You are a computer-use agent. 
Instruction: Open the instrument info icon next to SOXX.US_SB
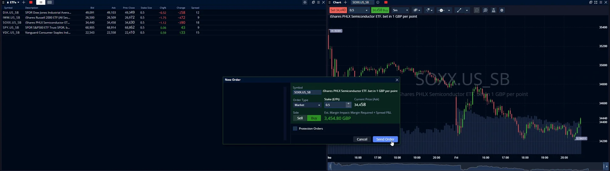click(378, 2)
